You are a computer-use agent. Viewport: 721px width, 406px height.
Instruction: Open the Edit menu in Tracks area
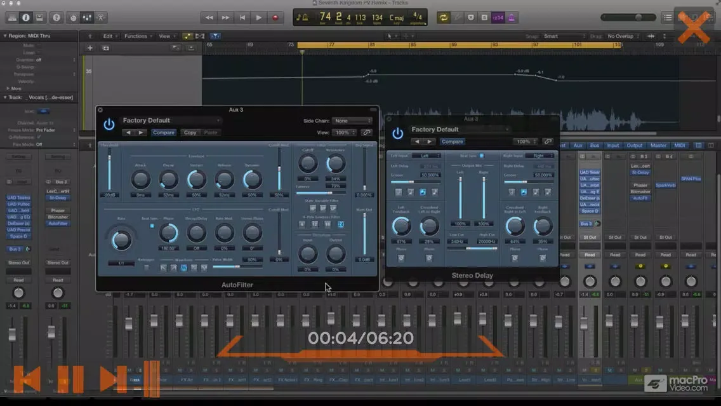pos(109,36)
